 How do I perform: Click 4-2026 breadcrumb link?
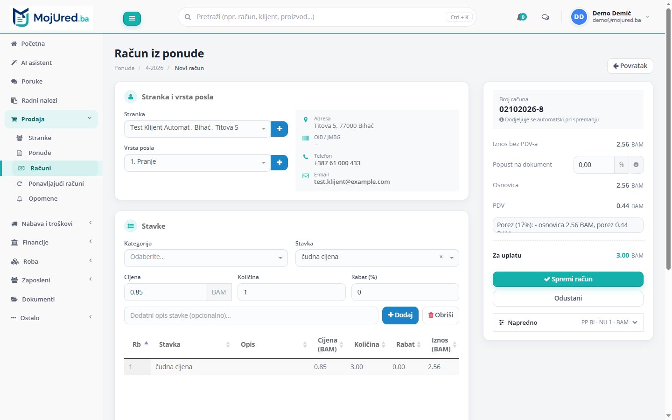tap(154, 68)
